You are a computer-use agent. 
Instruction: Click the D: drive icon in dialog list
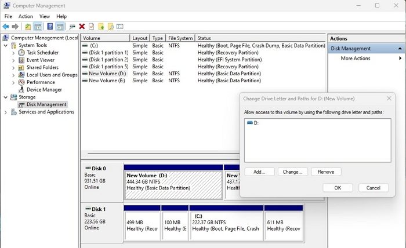point(250,123)
